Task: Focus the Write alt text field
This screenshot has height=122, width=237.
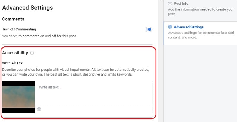Action: (93, 93)
